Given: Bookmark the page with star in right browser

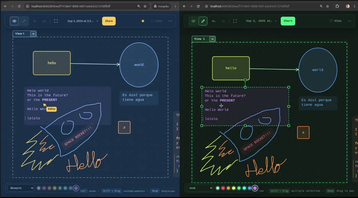Looking at the screenshot, I should point(328,6).
